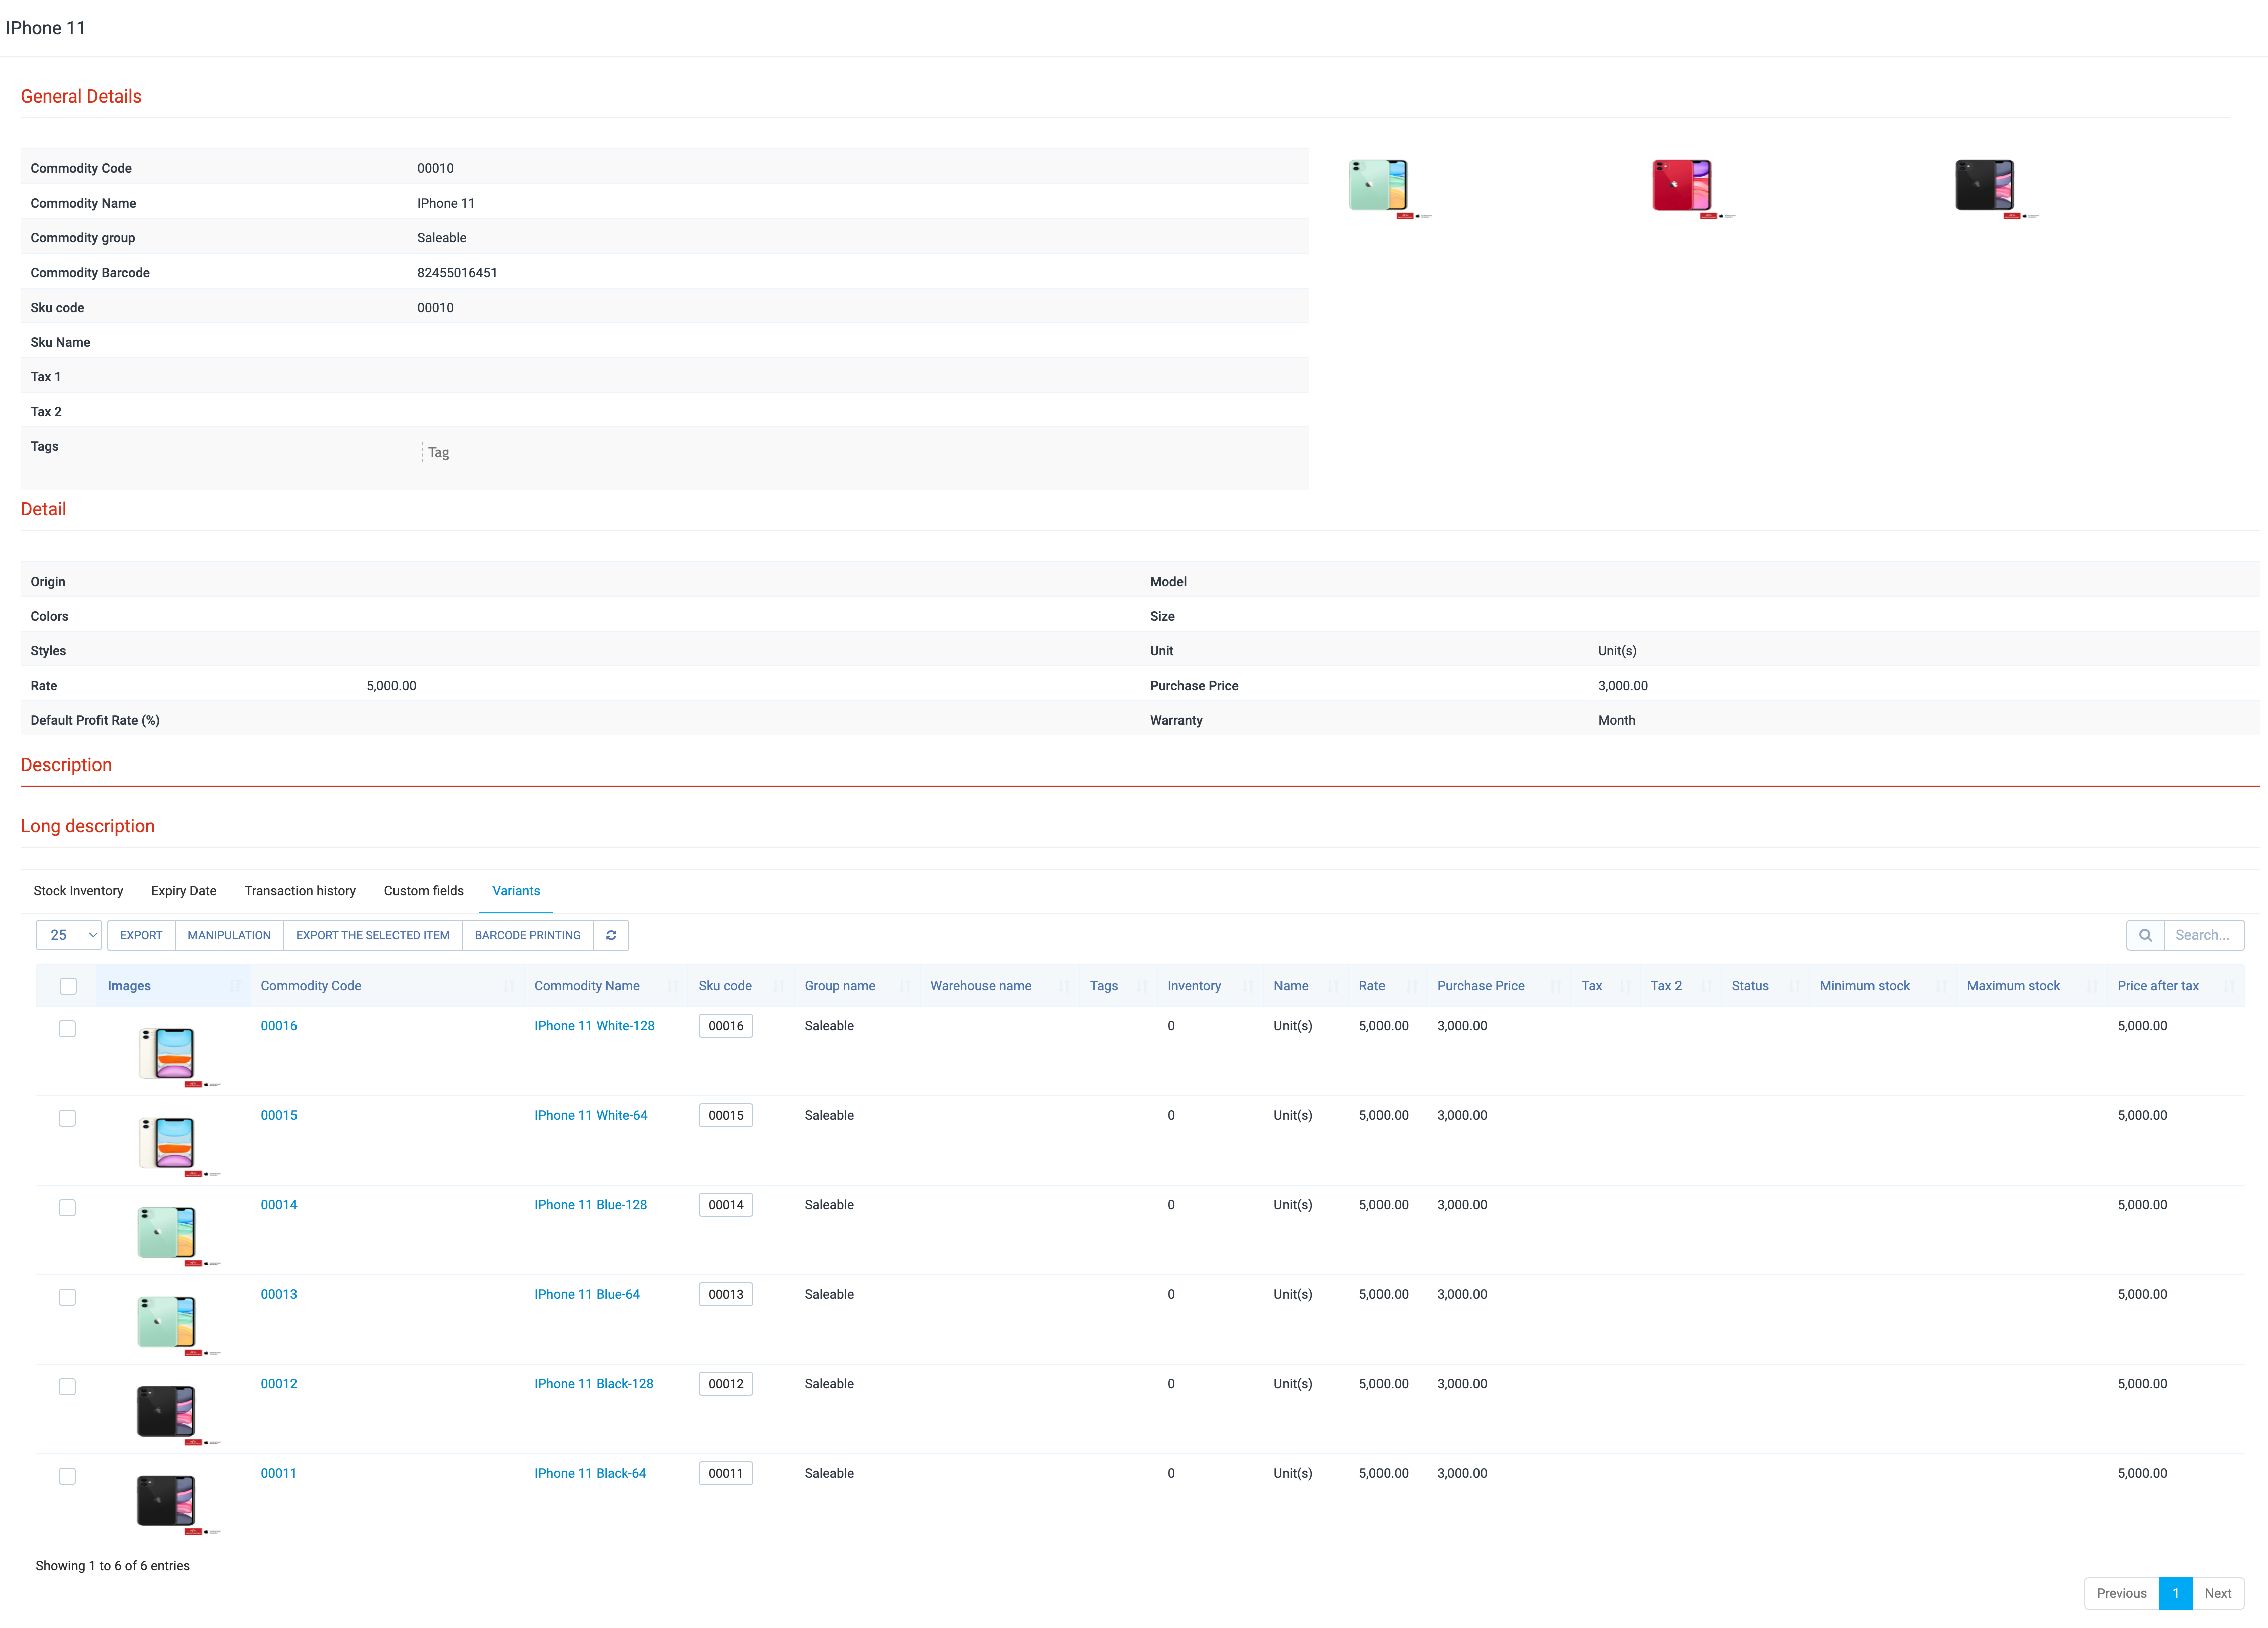Click the search magnifier icon

tap(2145, 935)
